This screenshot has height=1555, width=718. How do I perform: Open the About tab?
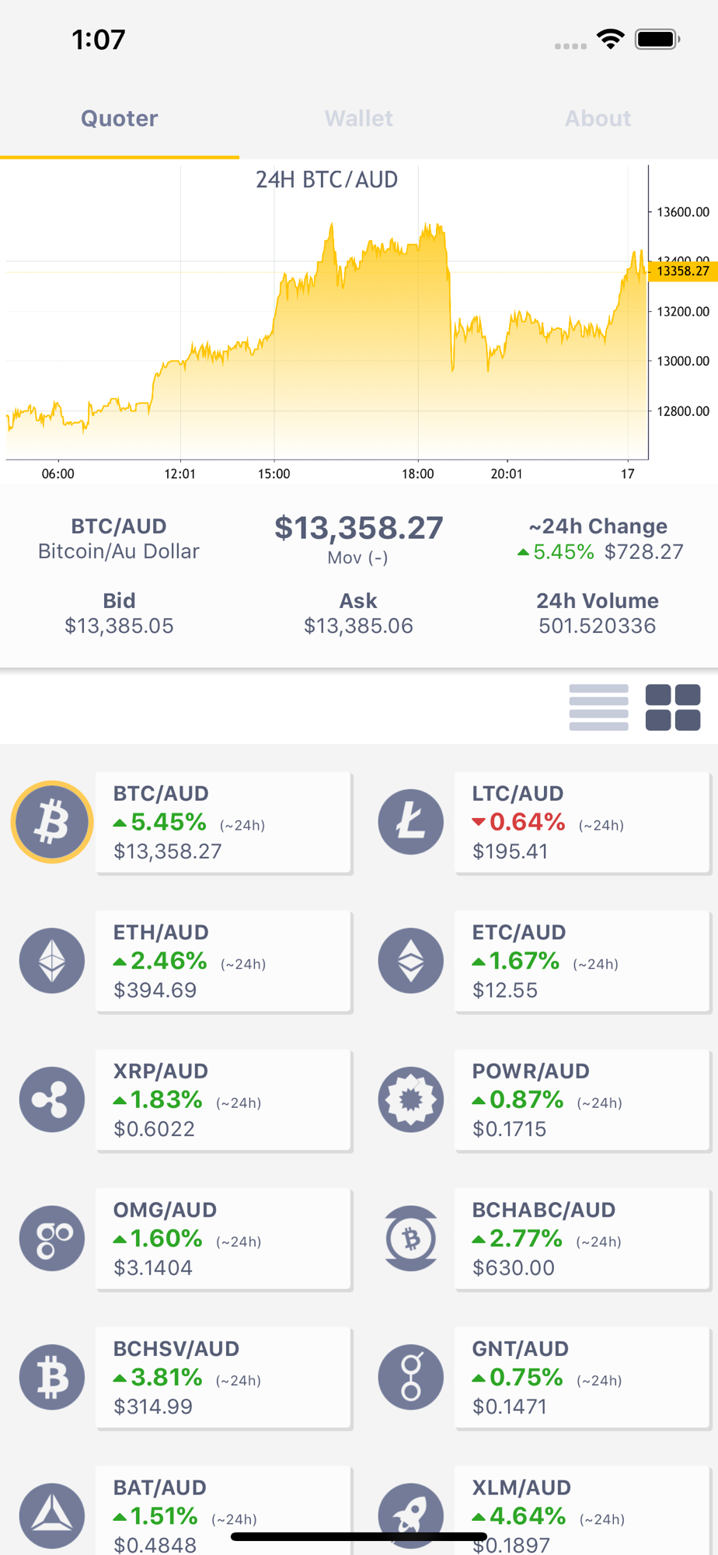(x=598, y=118)
